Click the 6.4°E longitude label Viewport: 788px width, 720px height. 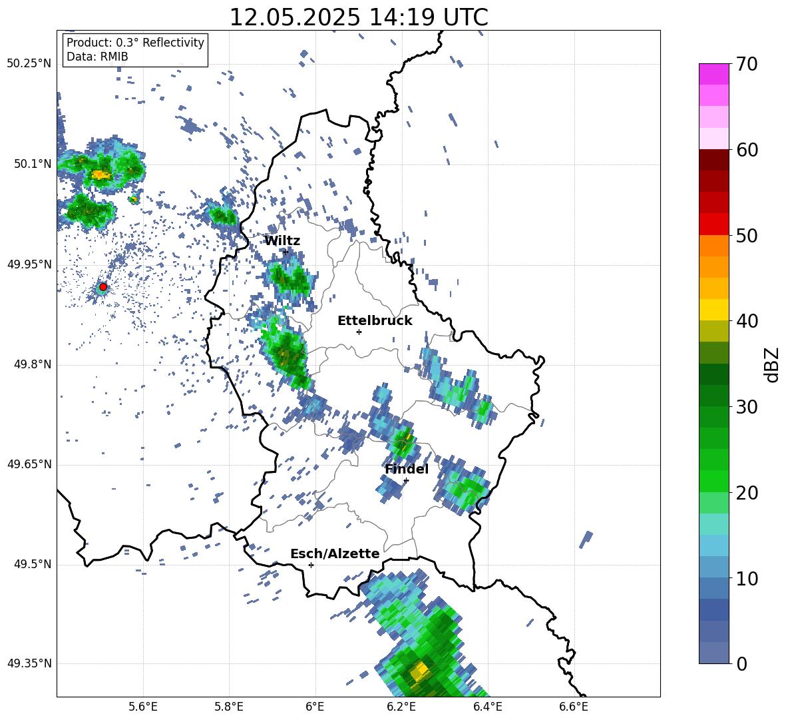point(487,707)
